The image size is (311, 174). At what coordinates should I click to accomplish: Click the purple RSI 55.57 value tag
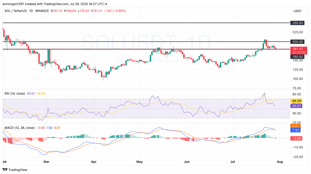click(296, 106)
